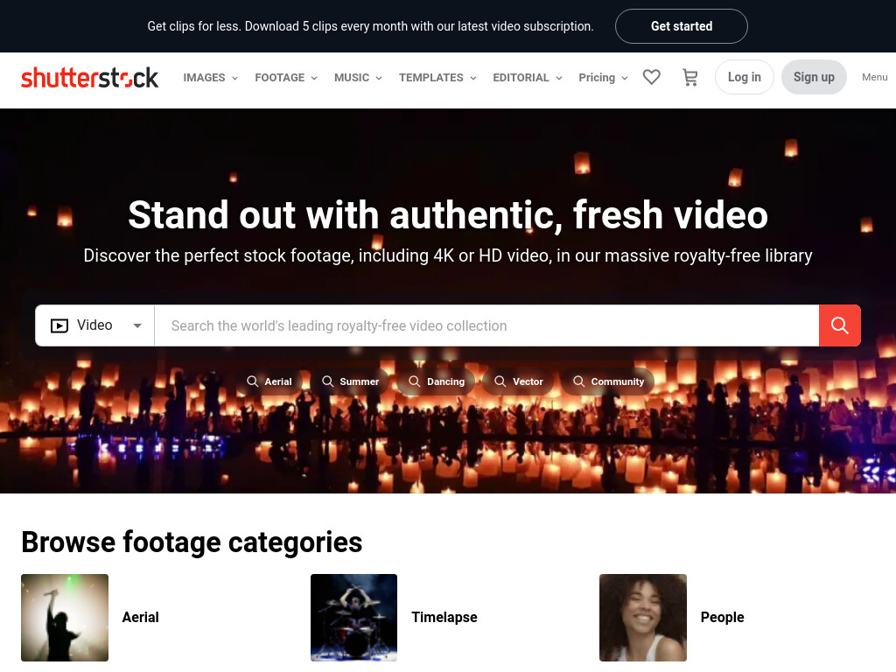The image size is (896, 672).
Task: Click the 'Browse footage categories' heading
Action: coord(192,542)
